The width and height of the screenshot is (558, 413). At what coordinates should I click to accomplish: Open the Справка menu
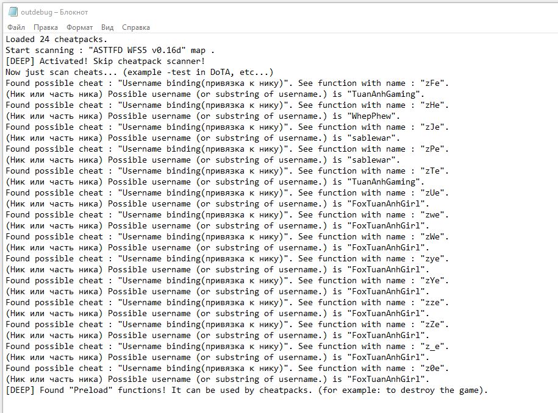135,27
